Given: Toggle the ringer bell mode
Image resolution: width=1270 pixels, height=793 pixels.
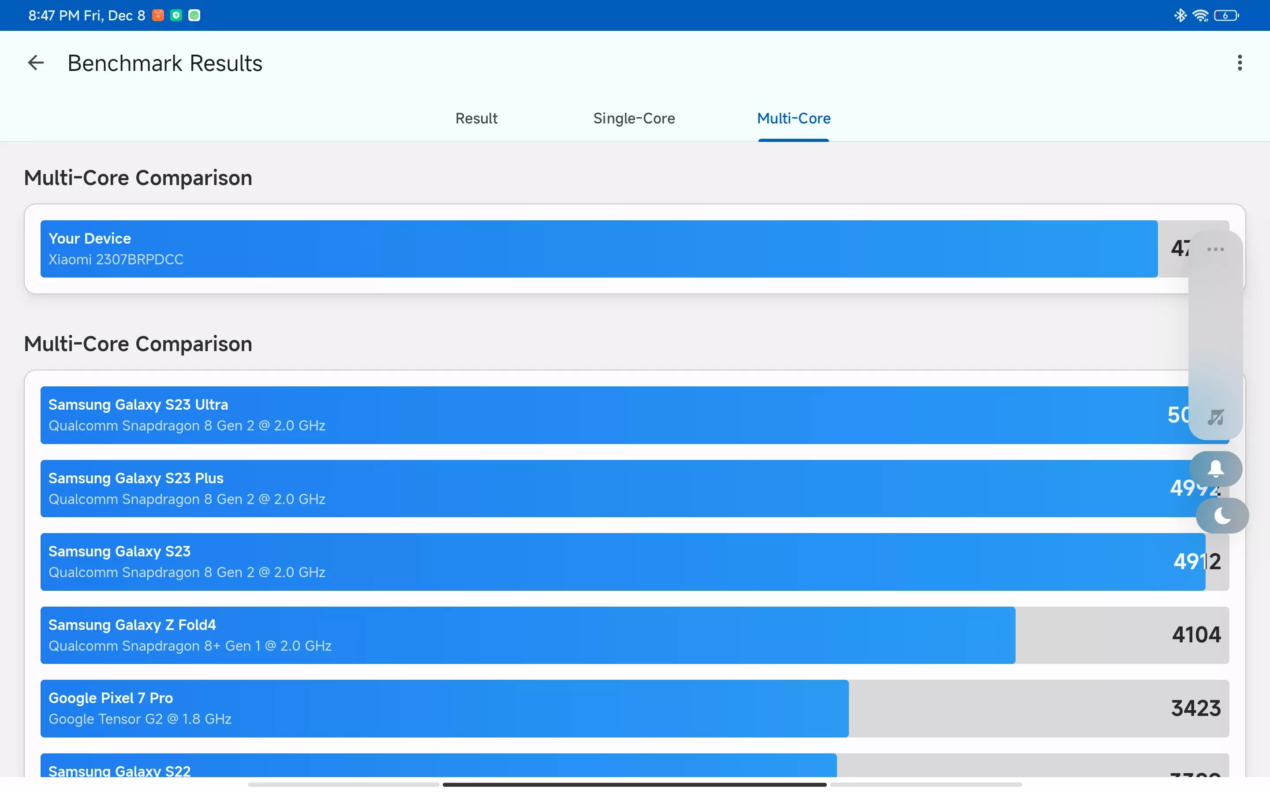Looking at the screenshot, I should (1215, 468).
